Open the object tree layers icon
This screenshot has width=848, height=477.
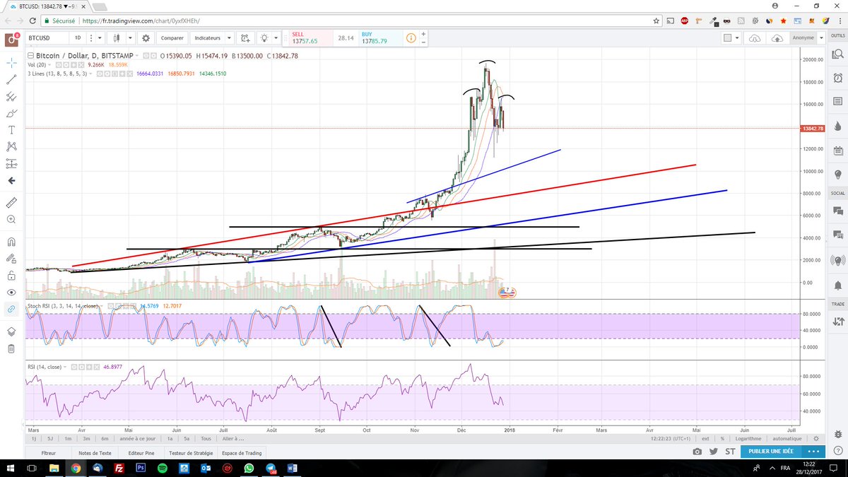[x=11, y=331]
